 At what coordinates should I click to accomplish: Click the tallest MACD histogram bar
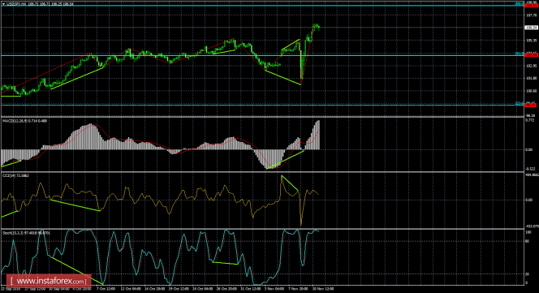(319, 135)
